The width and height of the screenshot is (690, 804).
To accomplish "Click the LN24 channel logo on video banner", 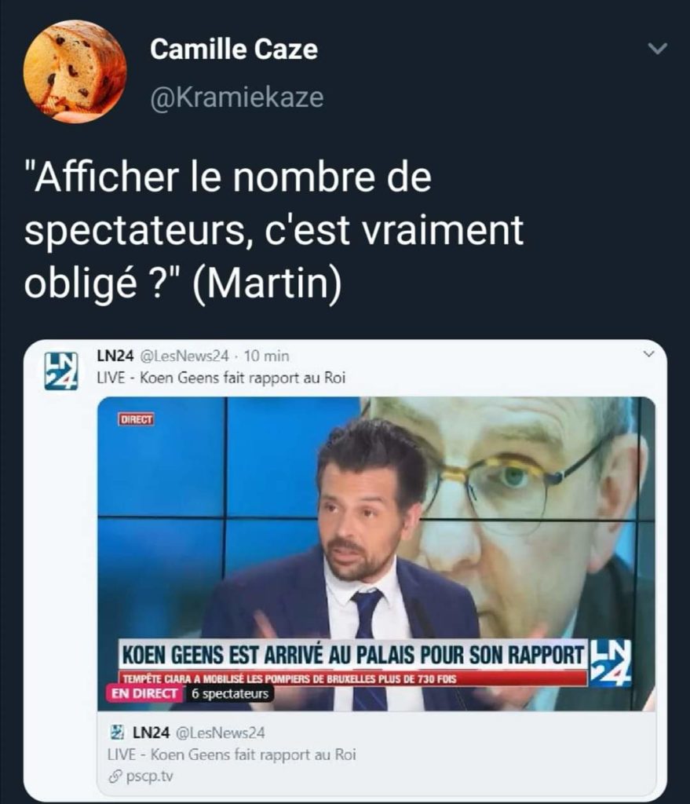I will tap(611, 663).
